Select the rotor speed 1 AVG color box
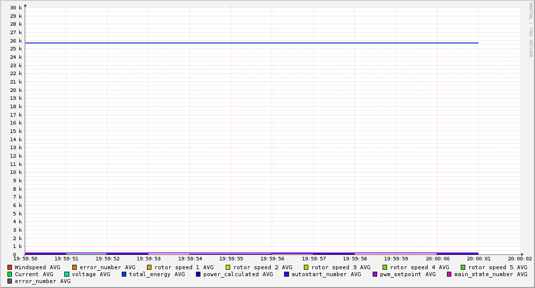Image resolution: width=535 pixels, height=288 pixels. [149, 267]
